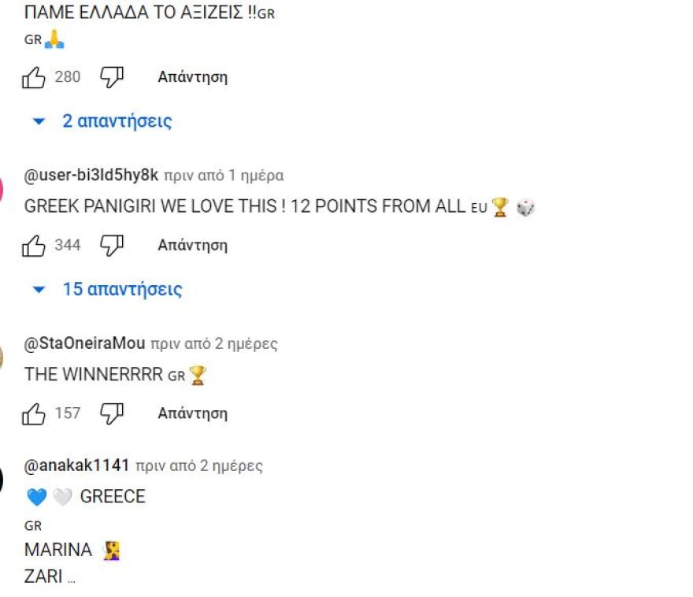Like the comment with 280 likes
This screenshot has width=693, height=597.
tap(34, 78)
